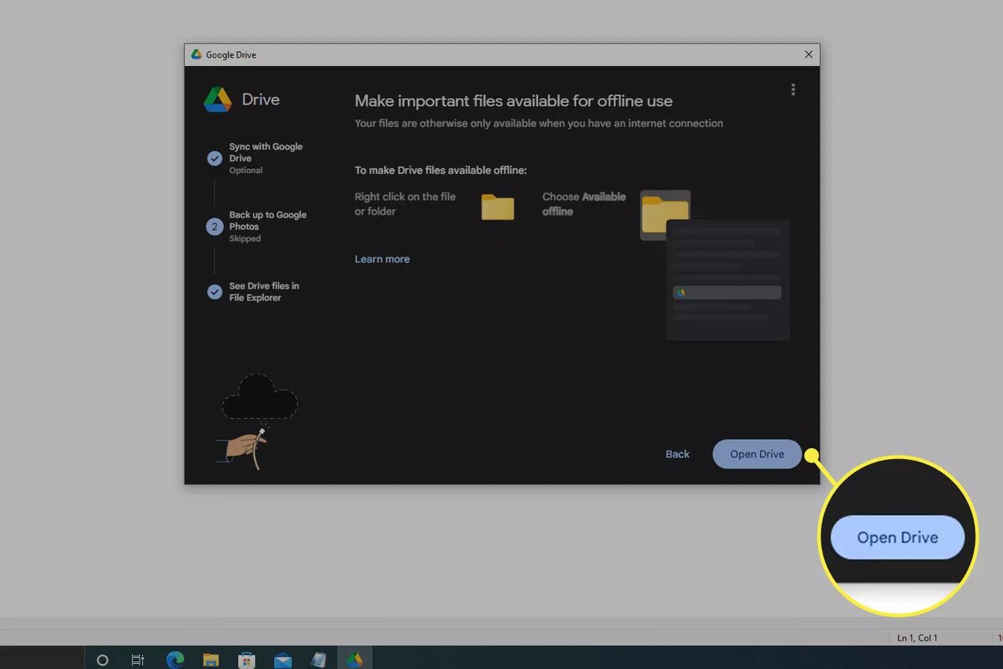Click the step 2 circle for Back up to Google Photos

pyautogui.click(x=215, y=227)
